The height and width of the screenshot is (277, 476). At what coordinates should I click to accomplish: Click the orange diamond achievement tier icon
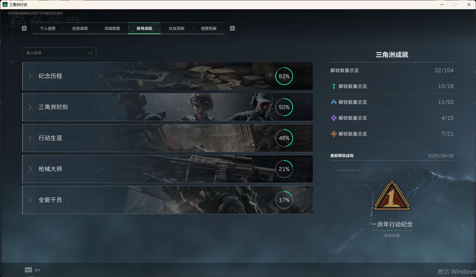pyautogui.click(x=334, y=134)
